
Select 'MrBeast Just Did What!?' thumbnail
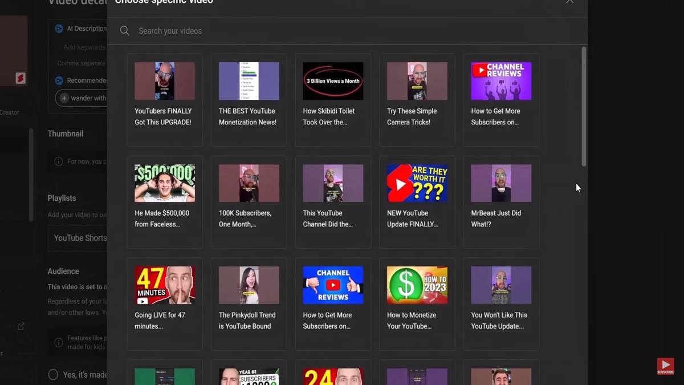click(501, 183)
